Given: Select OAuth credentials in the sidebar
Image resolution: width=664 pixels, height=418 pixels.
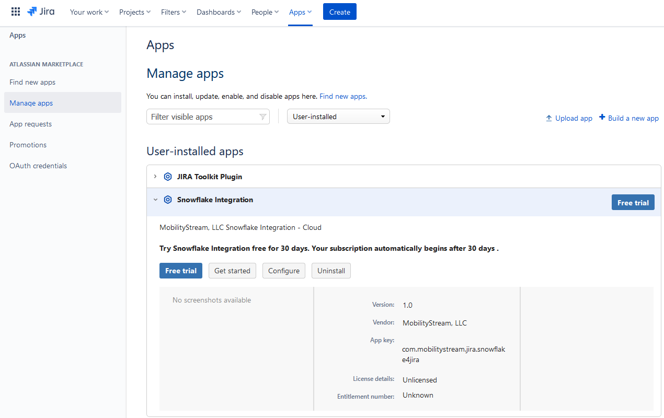Looking at the screenshot, I should click(x=38, y=166).
